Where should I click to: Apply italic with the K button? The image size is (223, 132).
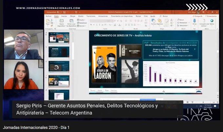pyautogui.click(x=94, y=25)
